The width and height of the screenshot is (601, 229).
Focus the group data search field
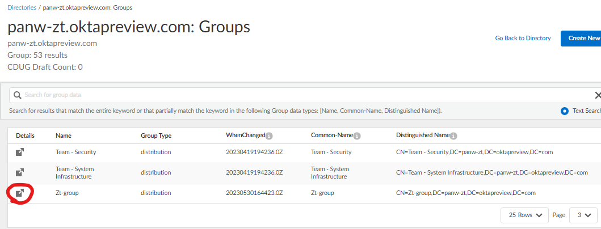284,95
